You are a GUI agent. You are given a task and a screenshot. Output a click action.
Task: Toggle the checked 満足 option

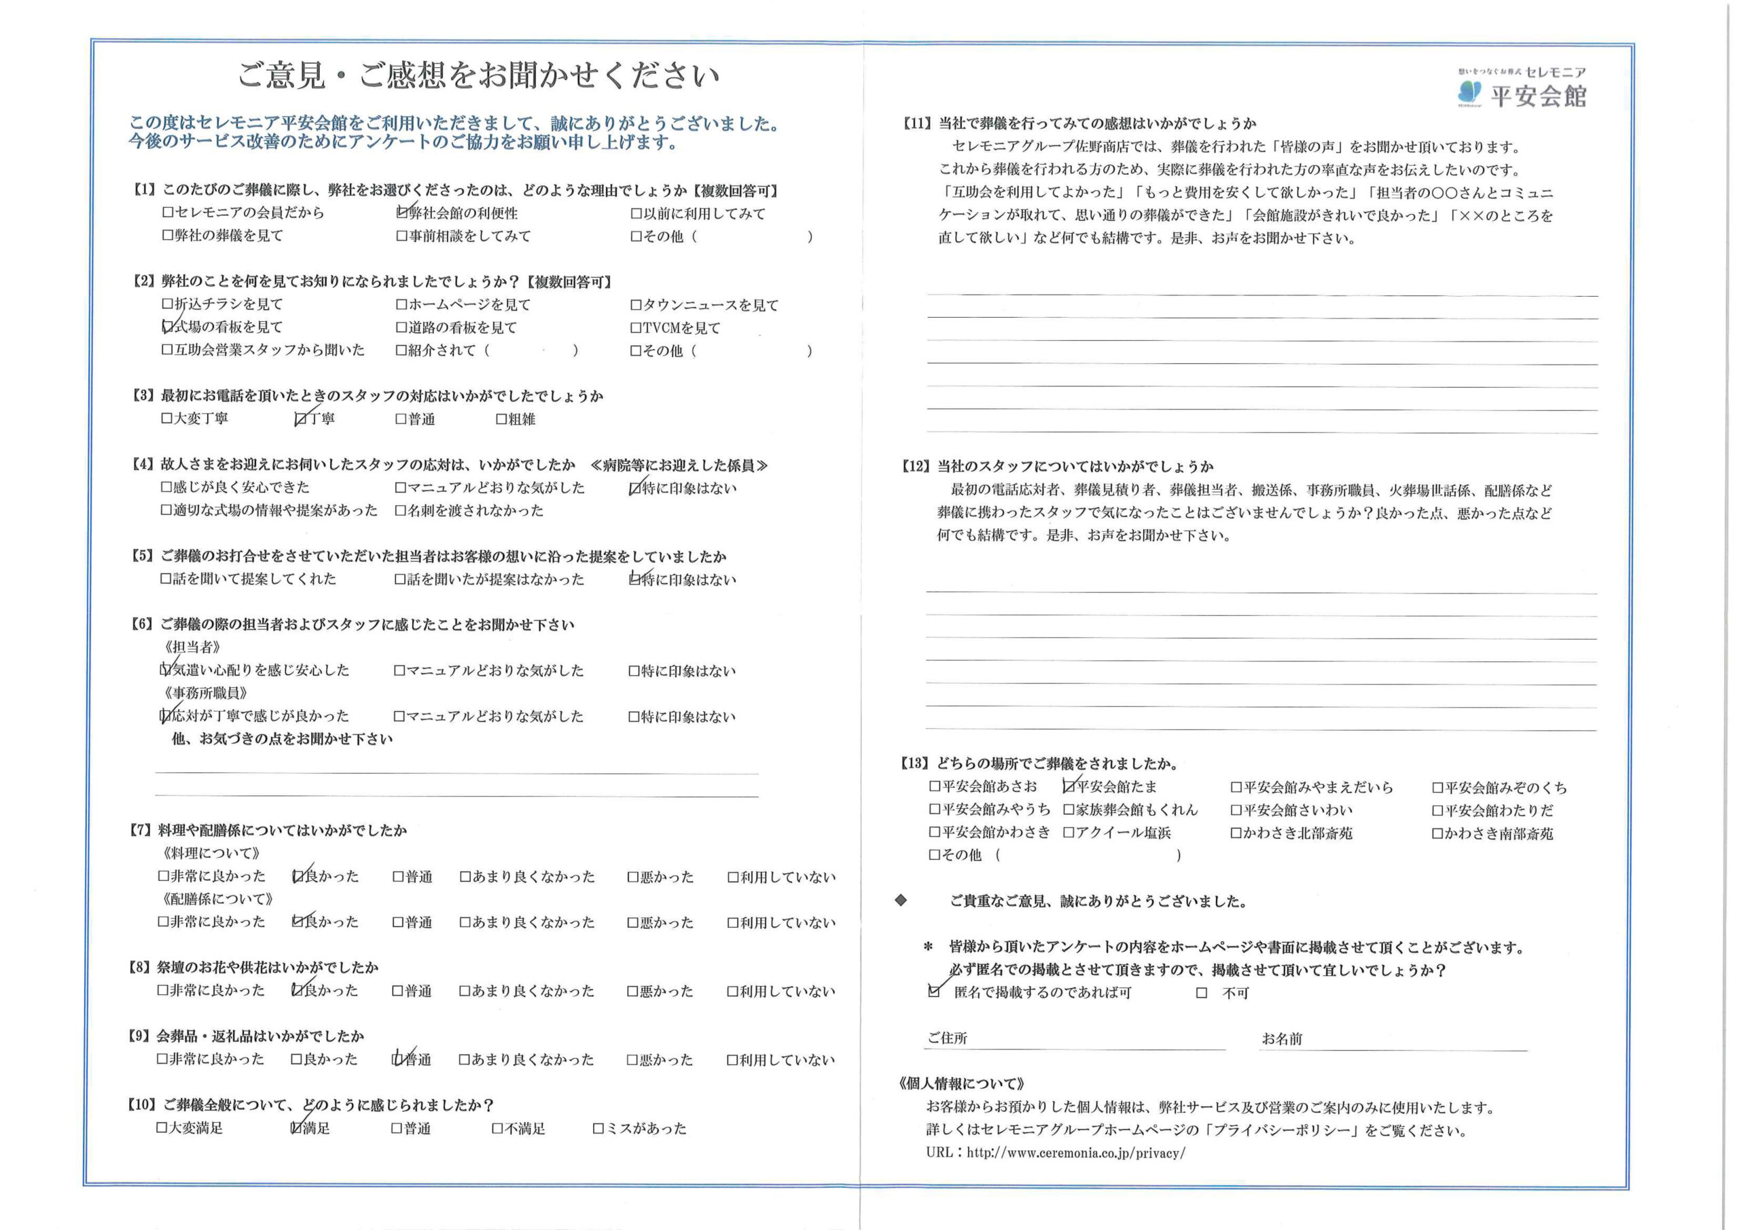(297, 1129)
